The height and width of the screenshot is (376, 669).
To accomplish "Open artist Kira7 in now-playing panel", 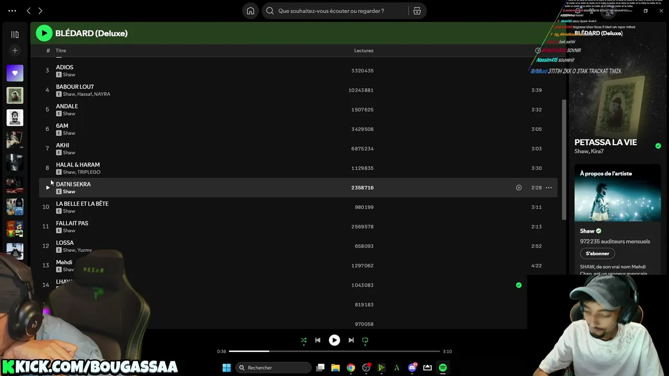I will click(x=597, y=151).
